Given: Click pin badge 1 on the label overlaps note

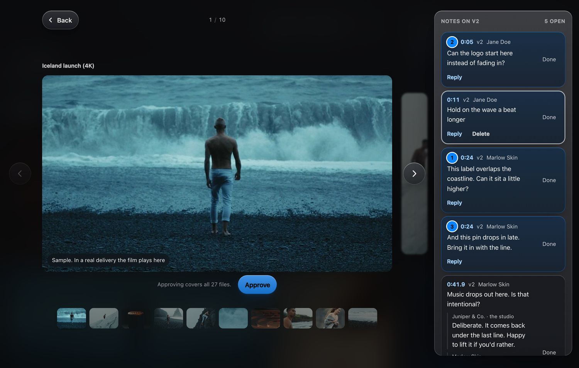Looking at the screenshot, I should (x=452, y=158).
